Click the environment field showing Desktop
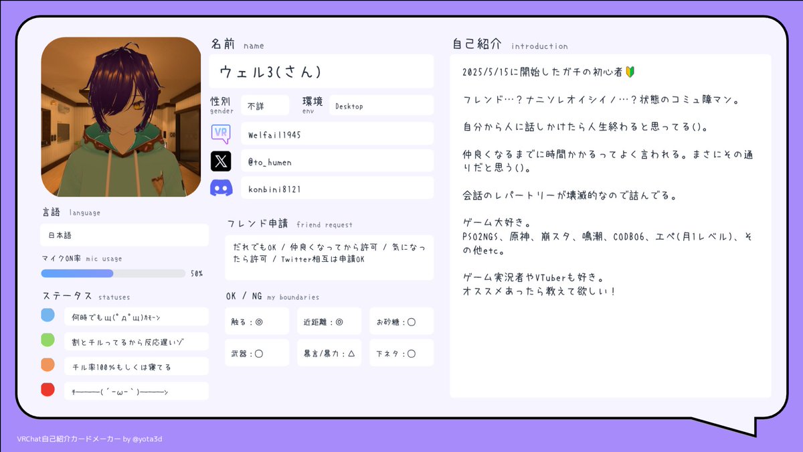 pyautogui.click(x=381, y=105)
